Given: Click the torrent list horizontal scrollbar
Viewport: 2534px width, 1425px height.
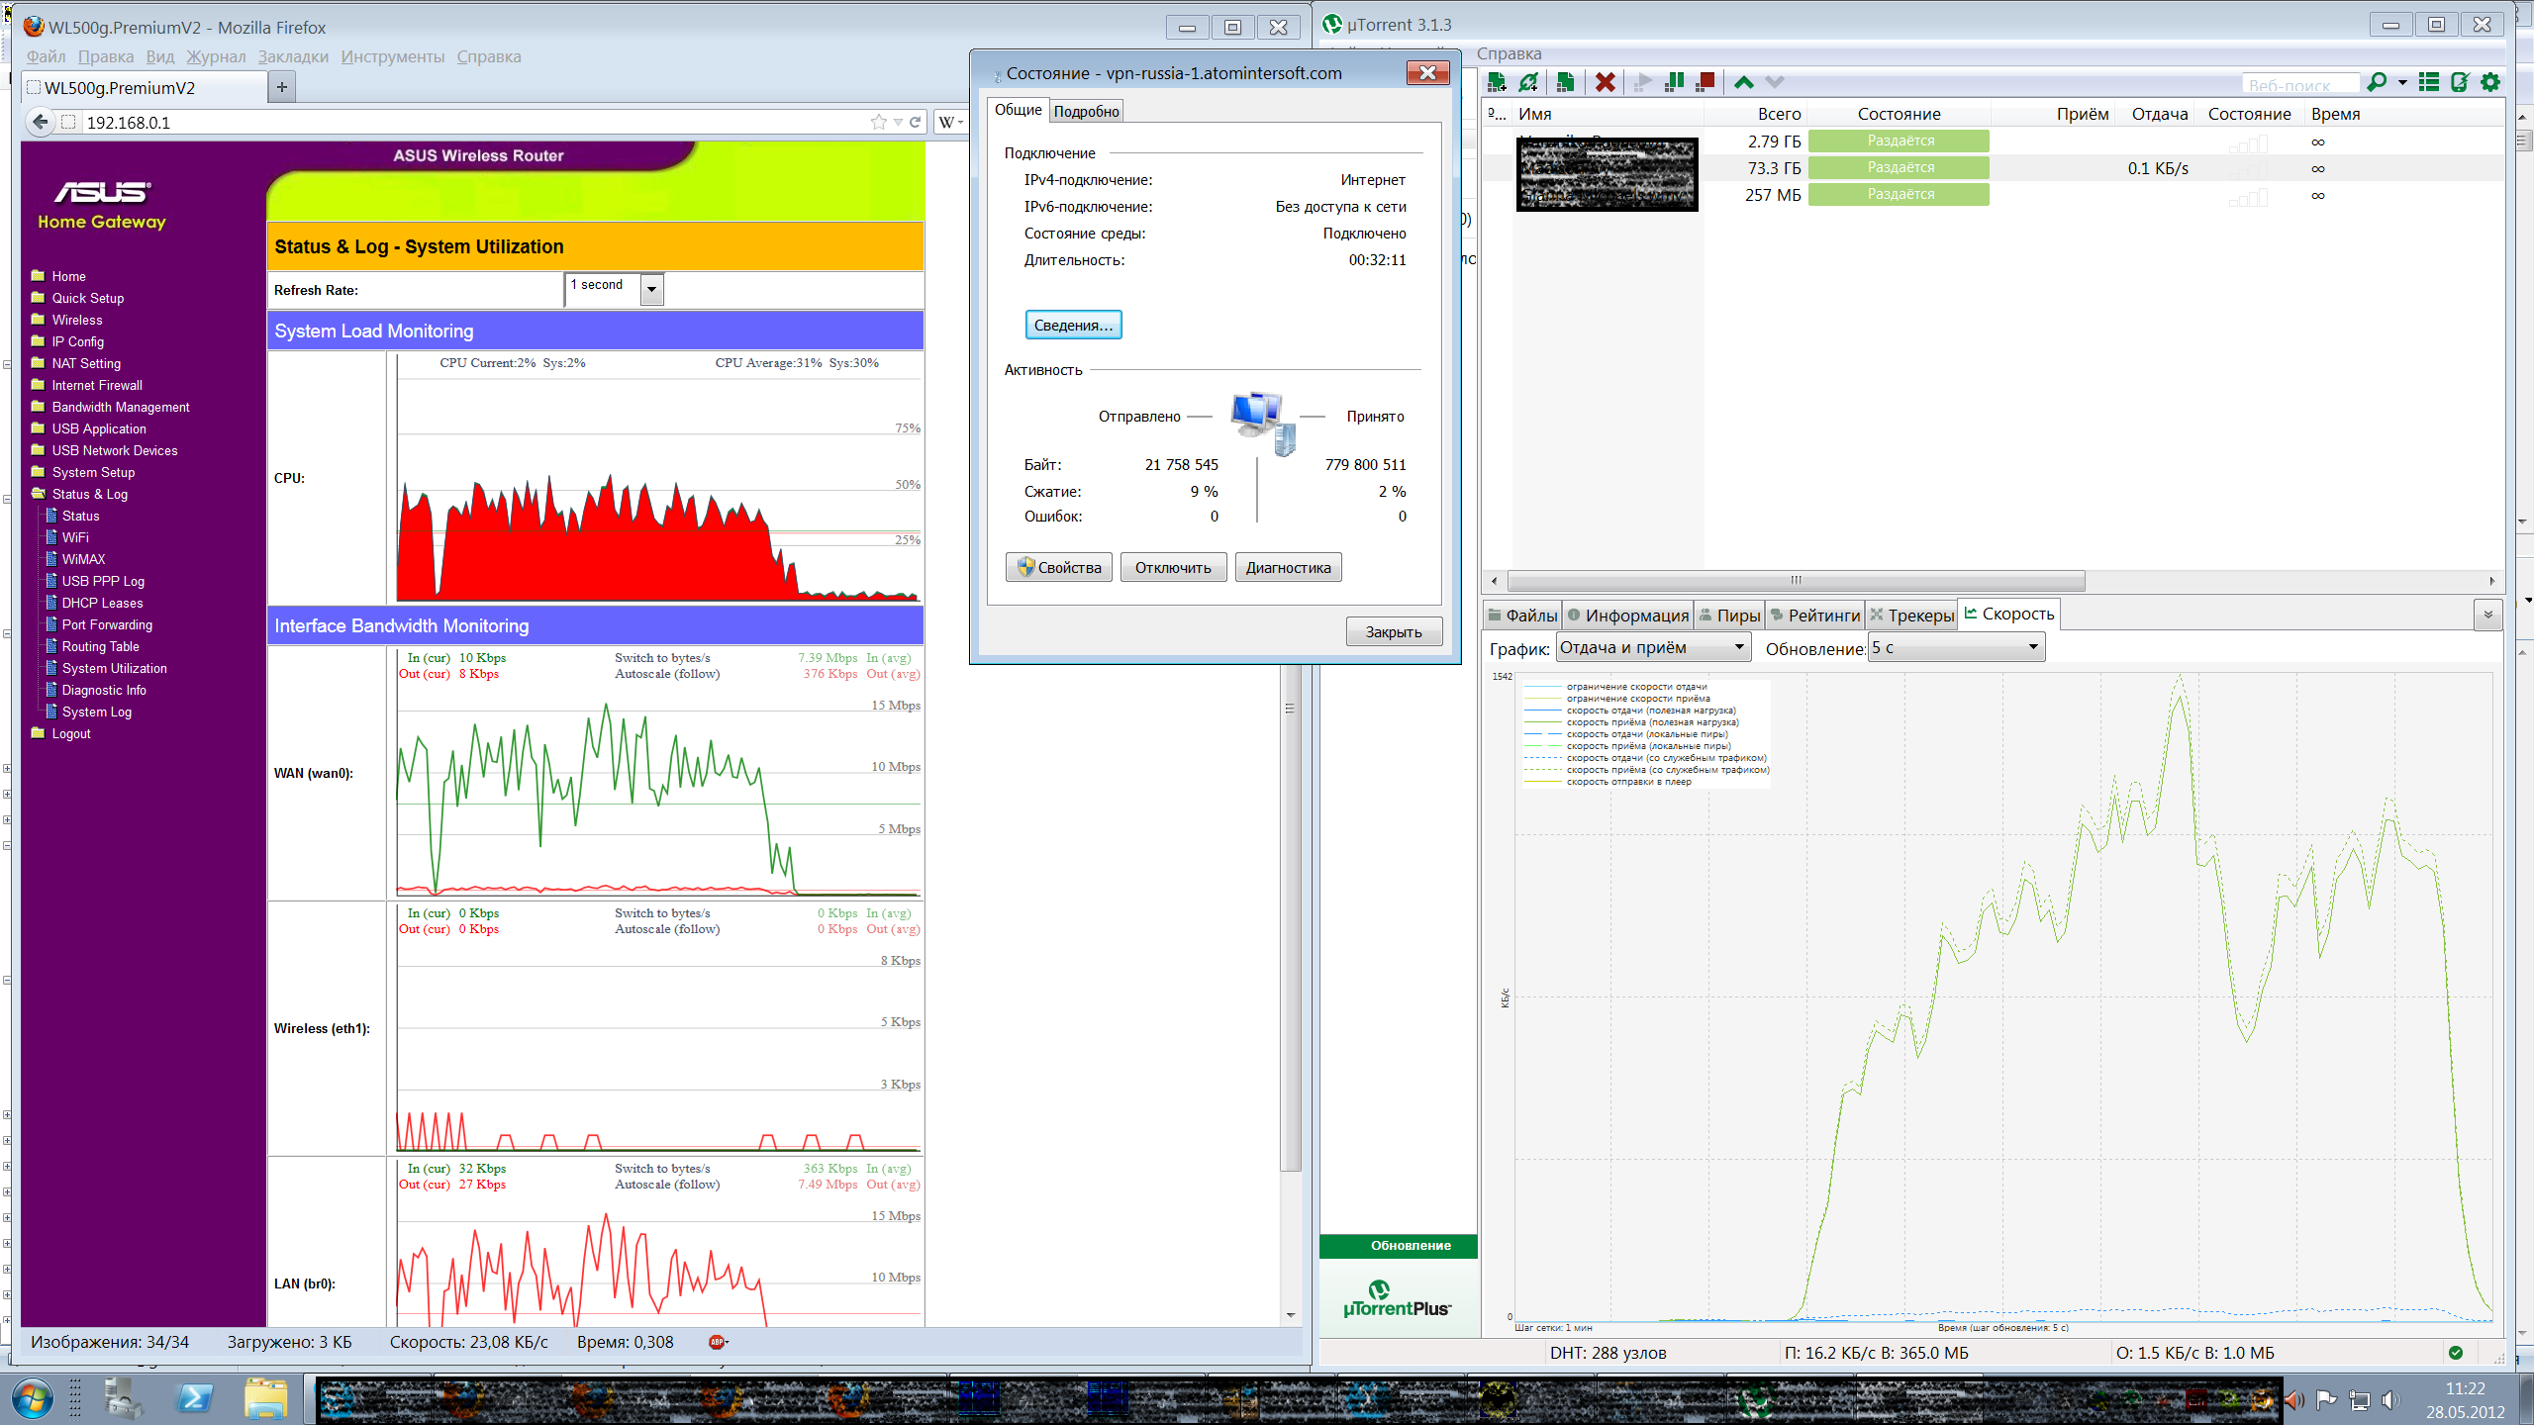Looking at the screenshot, I should pyautogui.click(x=1796, y=580).
